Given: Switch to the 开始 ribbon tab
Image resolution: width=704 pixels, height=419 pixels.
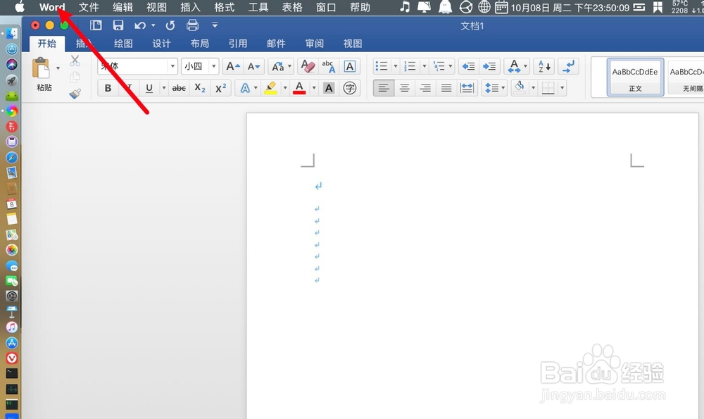Looking at the screenshot, I should point(46,44).
